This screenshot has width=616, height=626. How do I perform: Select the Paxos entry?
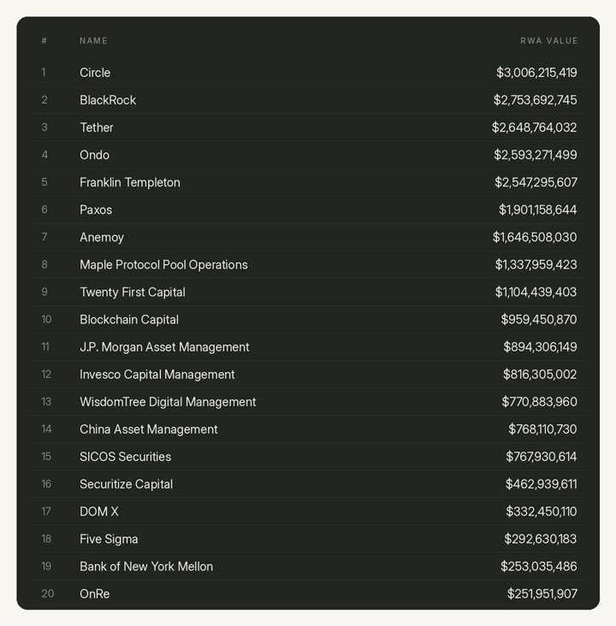click(308, 210)
